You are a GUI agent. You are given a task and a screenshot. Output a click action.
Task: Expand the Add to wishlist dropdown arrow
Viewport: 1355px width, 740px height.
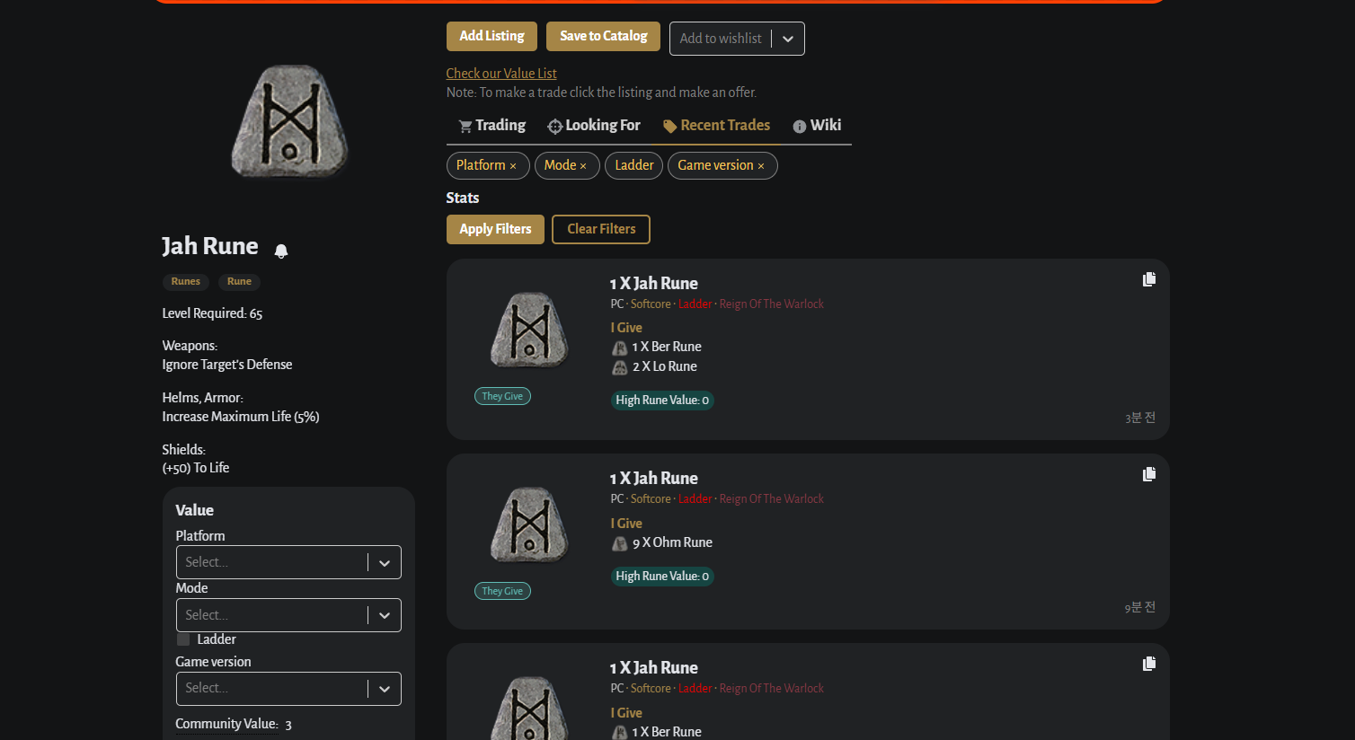point(788,39)
